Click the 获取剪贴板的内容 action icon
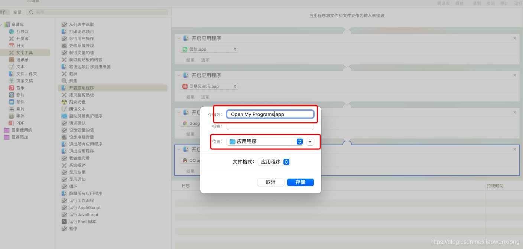This screenshot has width=523, height=249. point(64,60)
